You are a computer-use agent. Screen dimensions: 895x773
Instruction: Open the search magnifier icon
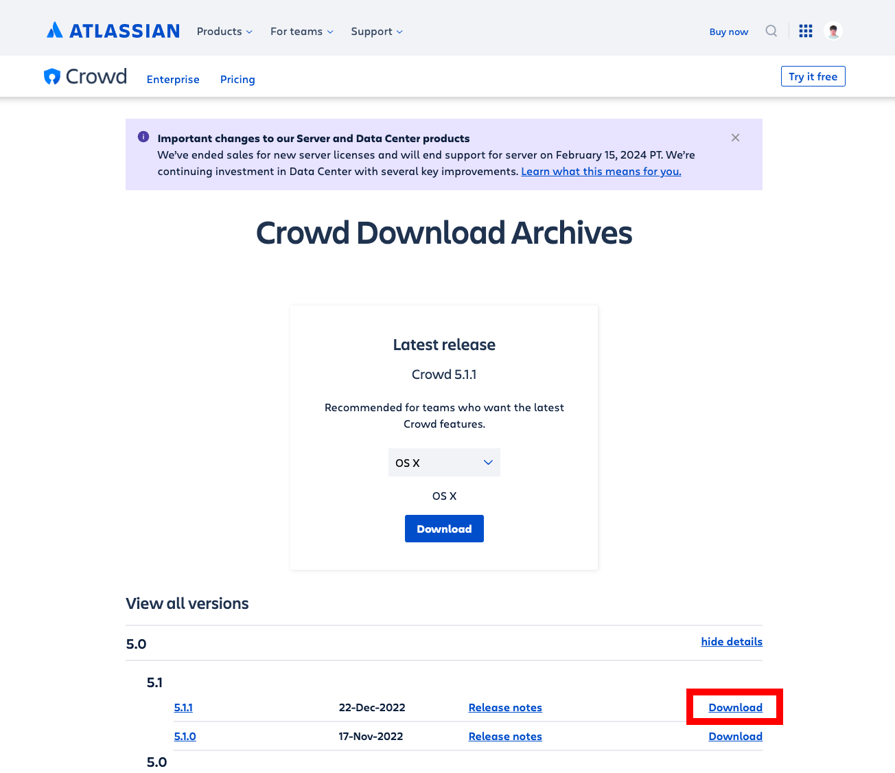click(771, 31)
